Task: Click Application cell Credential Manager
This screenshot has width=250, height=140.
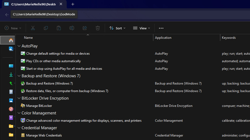Action: [169, 136]
